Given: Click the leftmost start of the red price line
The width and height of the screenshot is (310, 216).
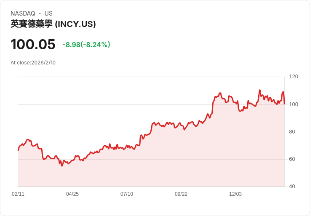Looking at the screenshot, I should [x=18, y=149].
